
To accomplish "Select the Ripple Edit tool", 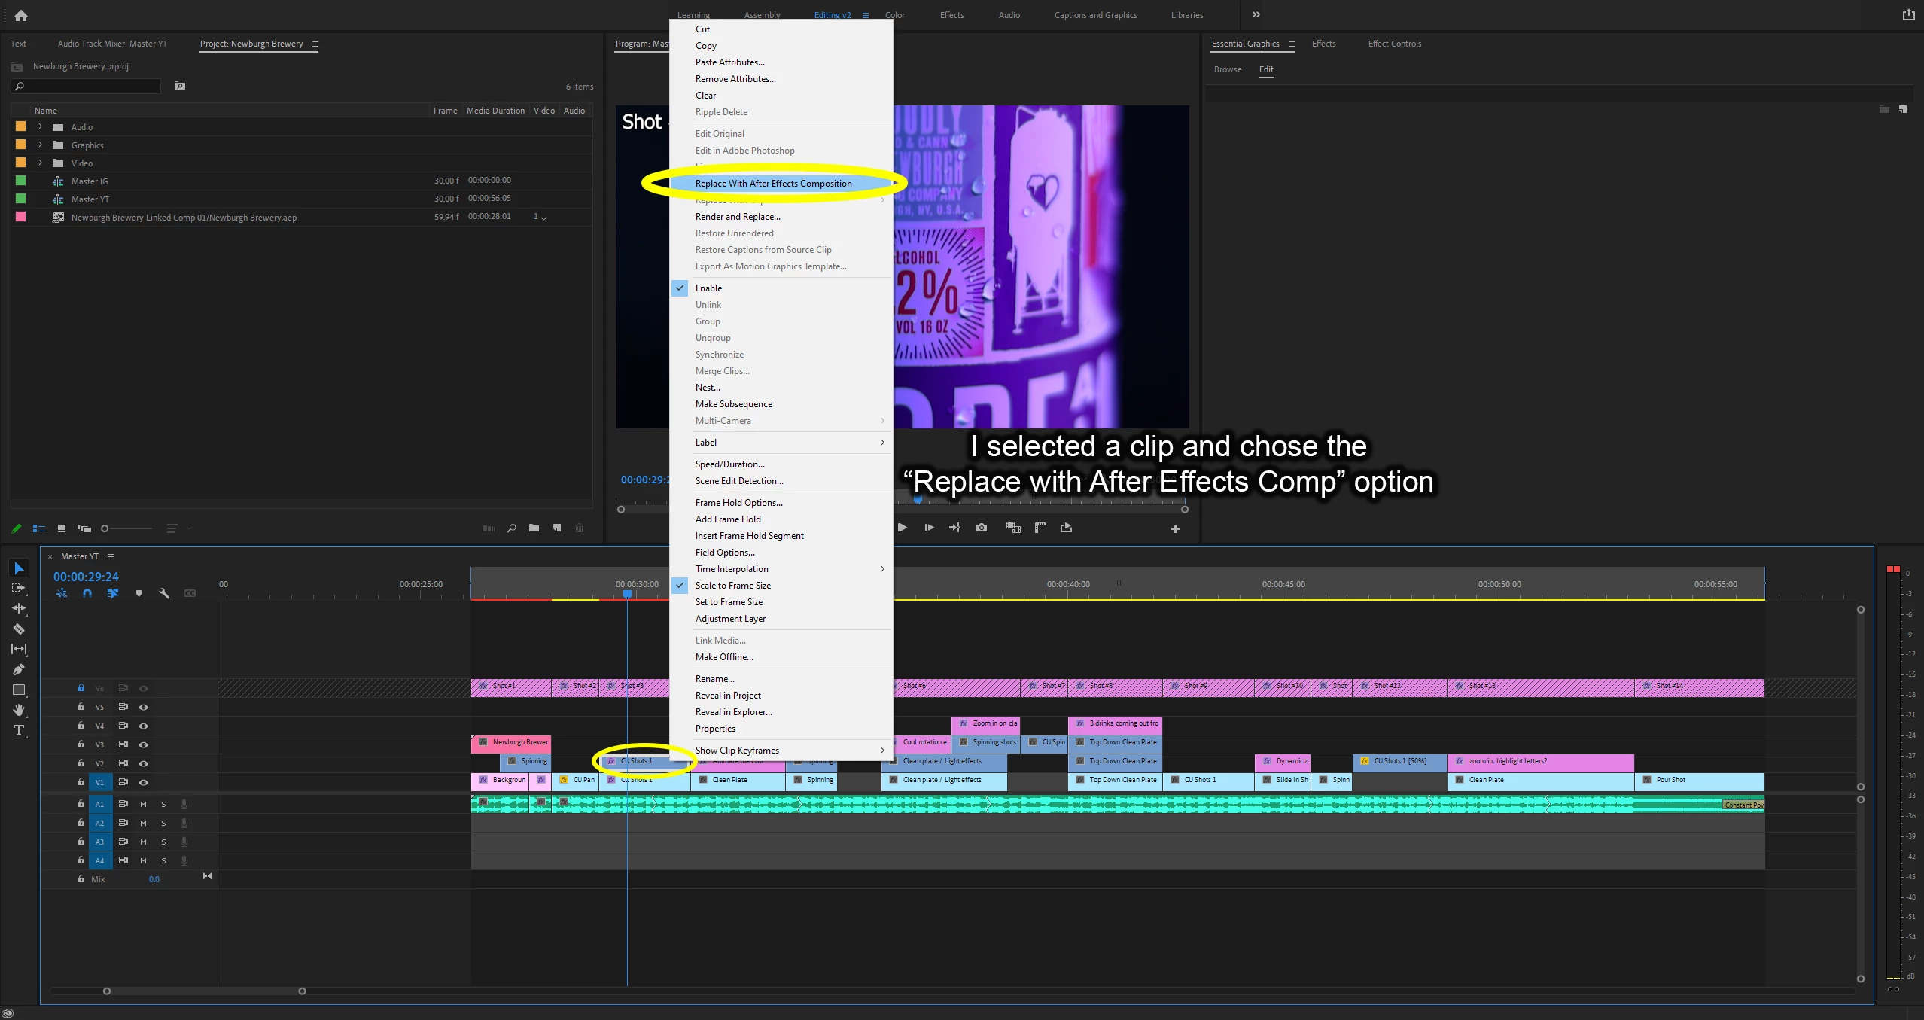I will tap(19, 608).
